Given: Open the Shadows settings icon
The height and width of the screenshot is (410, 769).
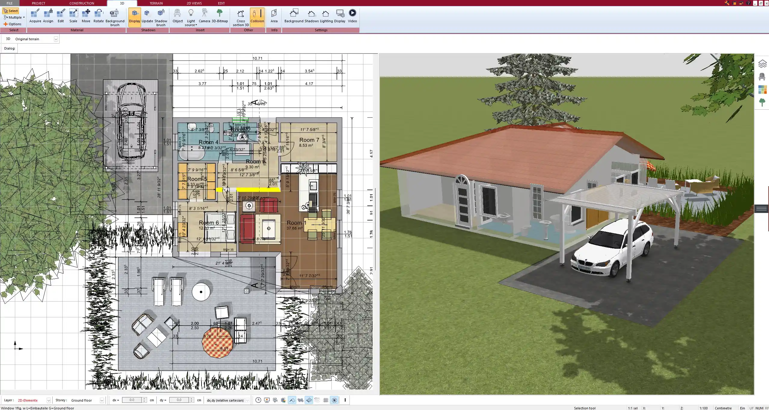Looking at the screenshot, I should point(312,16).
